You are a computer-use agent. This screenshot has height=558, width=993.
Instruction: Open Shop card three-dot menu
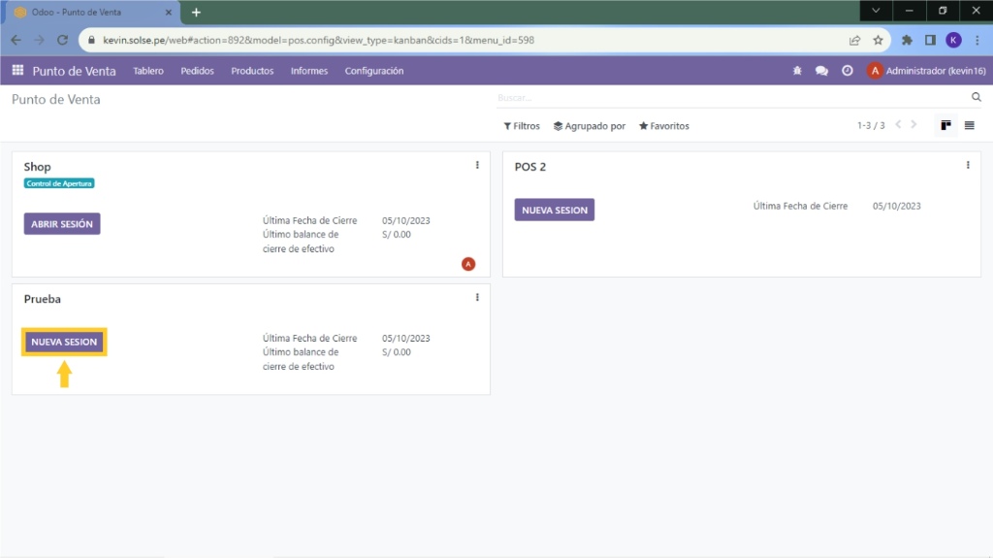[x=477, y=166]
